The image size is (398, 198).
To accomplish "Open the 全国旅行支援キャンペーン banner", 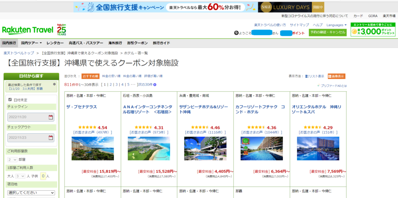I will [166, 7].
